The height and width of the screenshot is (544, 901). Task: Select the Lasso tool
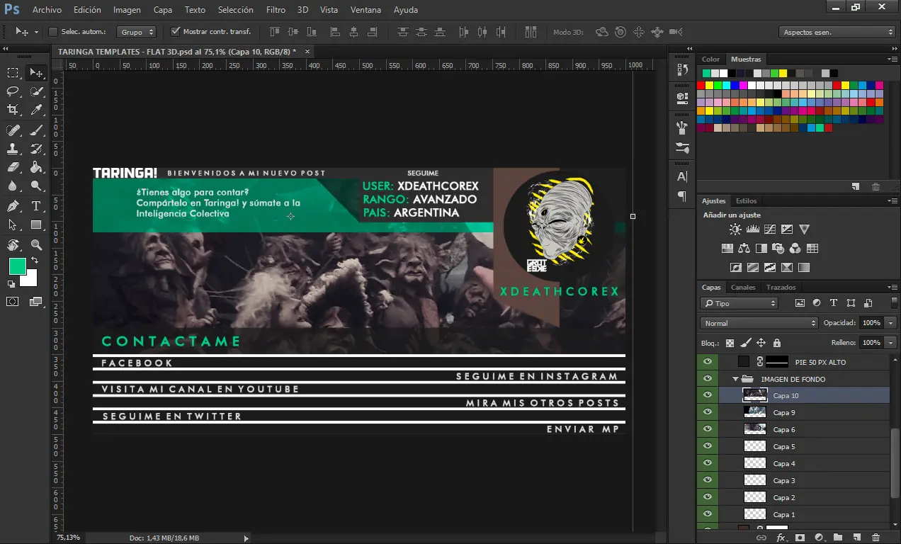coord(13,91)
